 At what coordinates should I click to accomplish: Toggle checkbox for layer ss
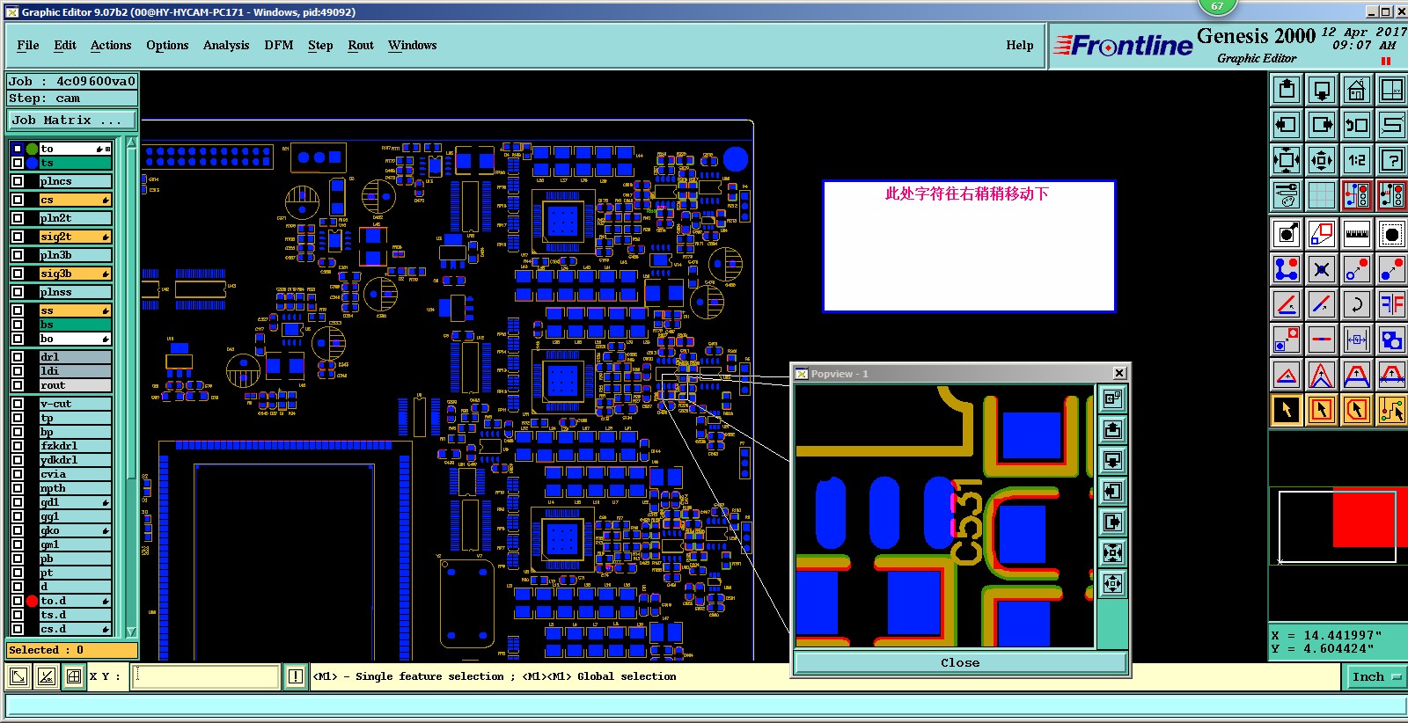pyautogui.click(x=18, y=310)
